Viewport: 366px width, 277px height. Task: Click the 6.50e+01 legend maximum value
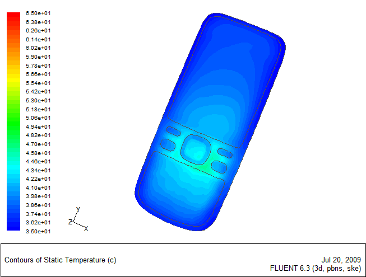[x=38, y=13]
